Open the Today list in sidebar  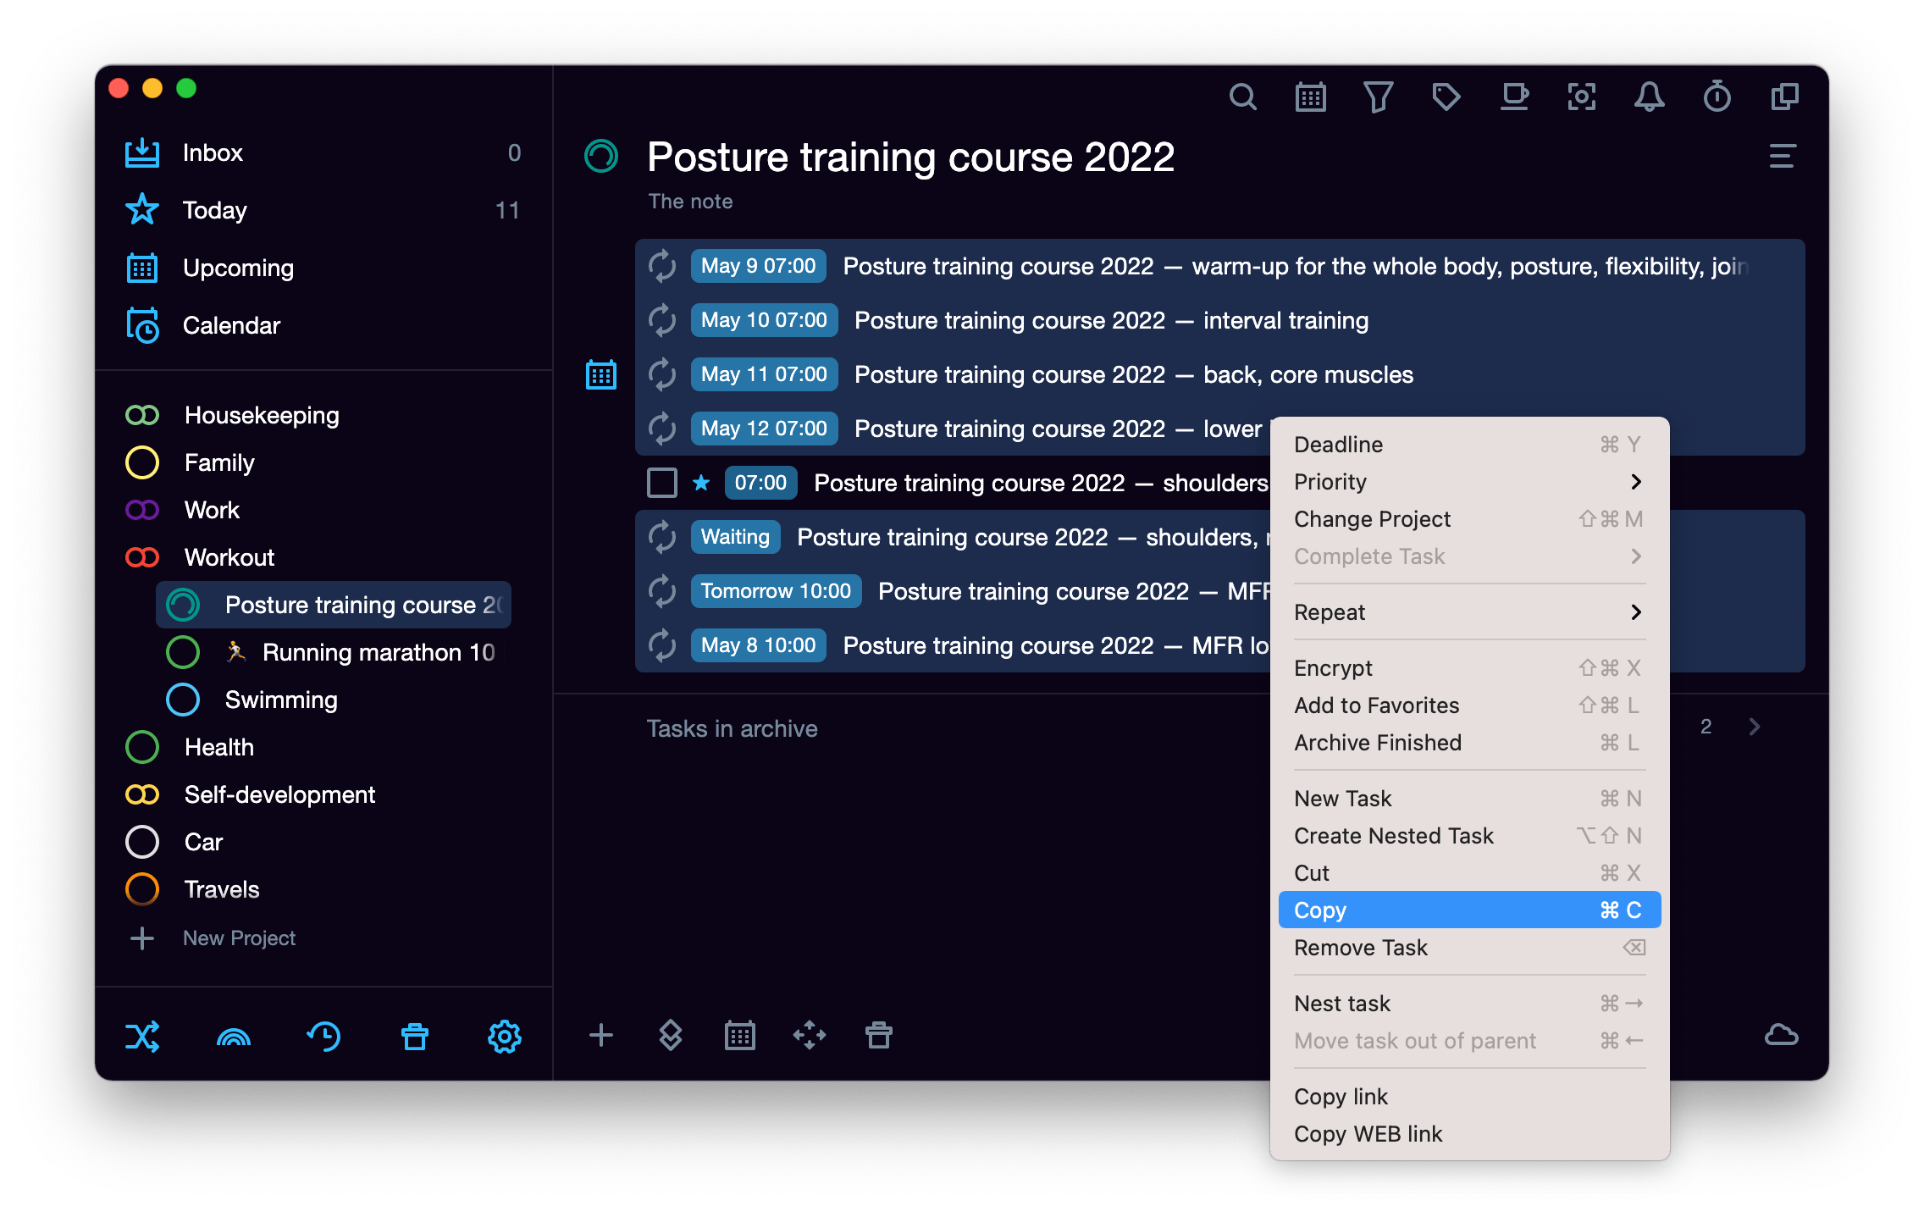tap(215, 210)
